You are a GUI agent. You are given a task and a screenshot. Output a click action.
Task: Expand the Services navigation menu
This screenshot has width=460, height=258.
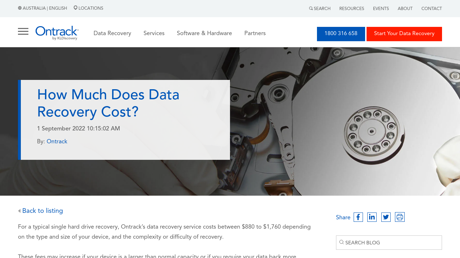click(x=154, y=33)
